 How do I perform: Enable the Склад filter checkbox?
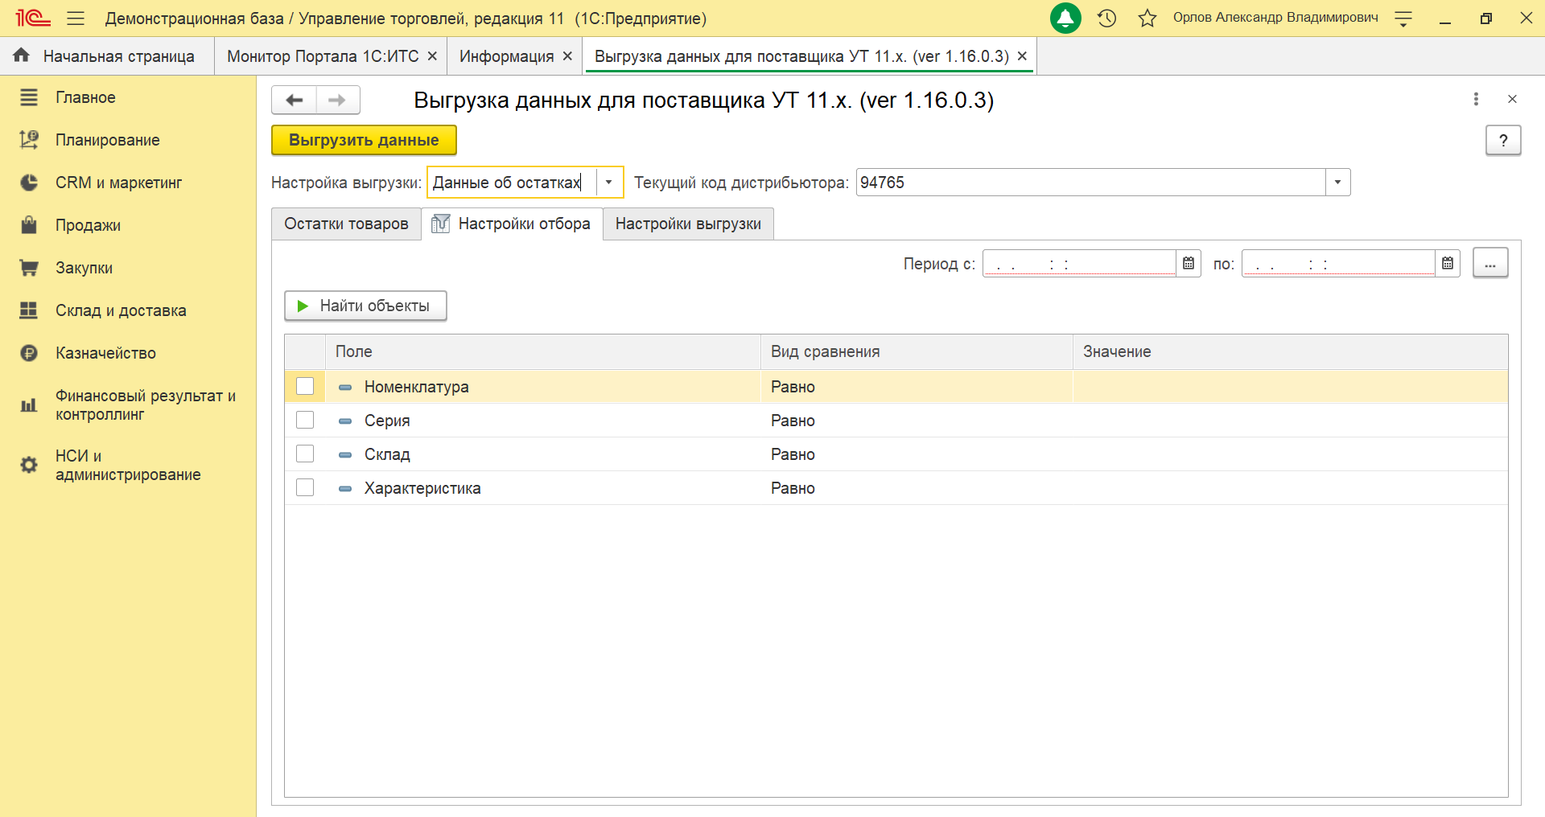(x=305, y=454)
